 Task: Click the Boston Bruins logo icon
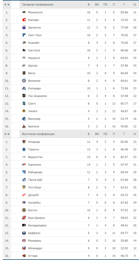point(24,210)
